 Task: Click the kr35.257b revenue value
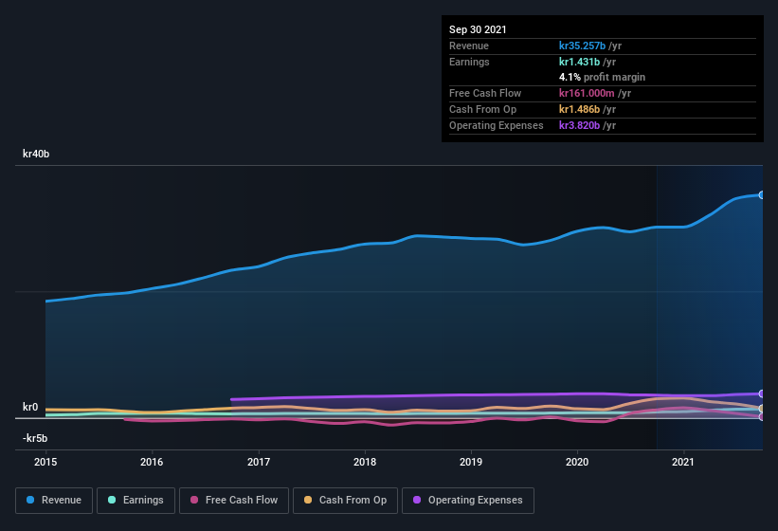click(x=582, y=46)
